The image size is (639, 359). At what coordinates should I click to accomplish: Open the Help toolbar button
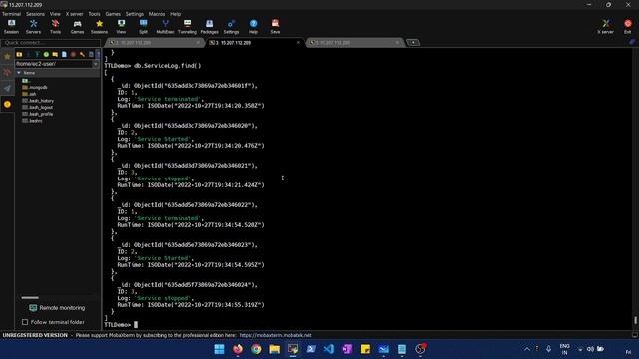253,27
